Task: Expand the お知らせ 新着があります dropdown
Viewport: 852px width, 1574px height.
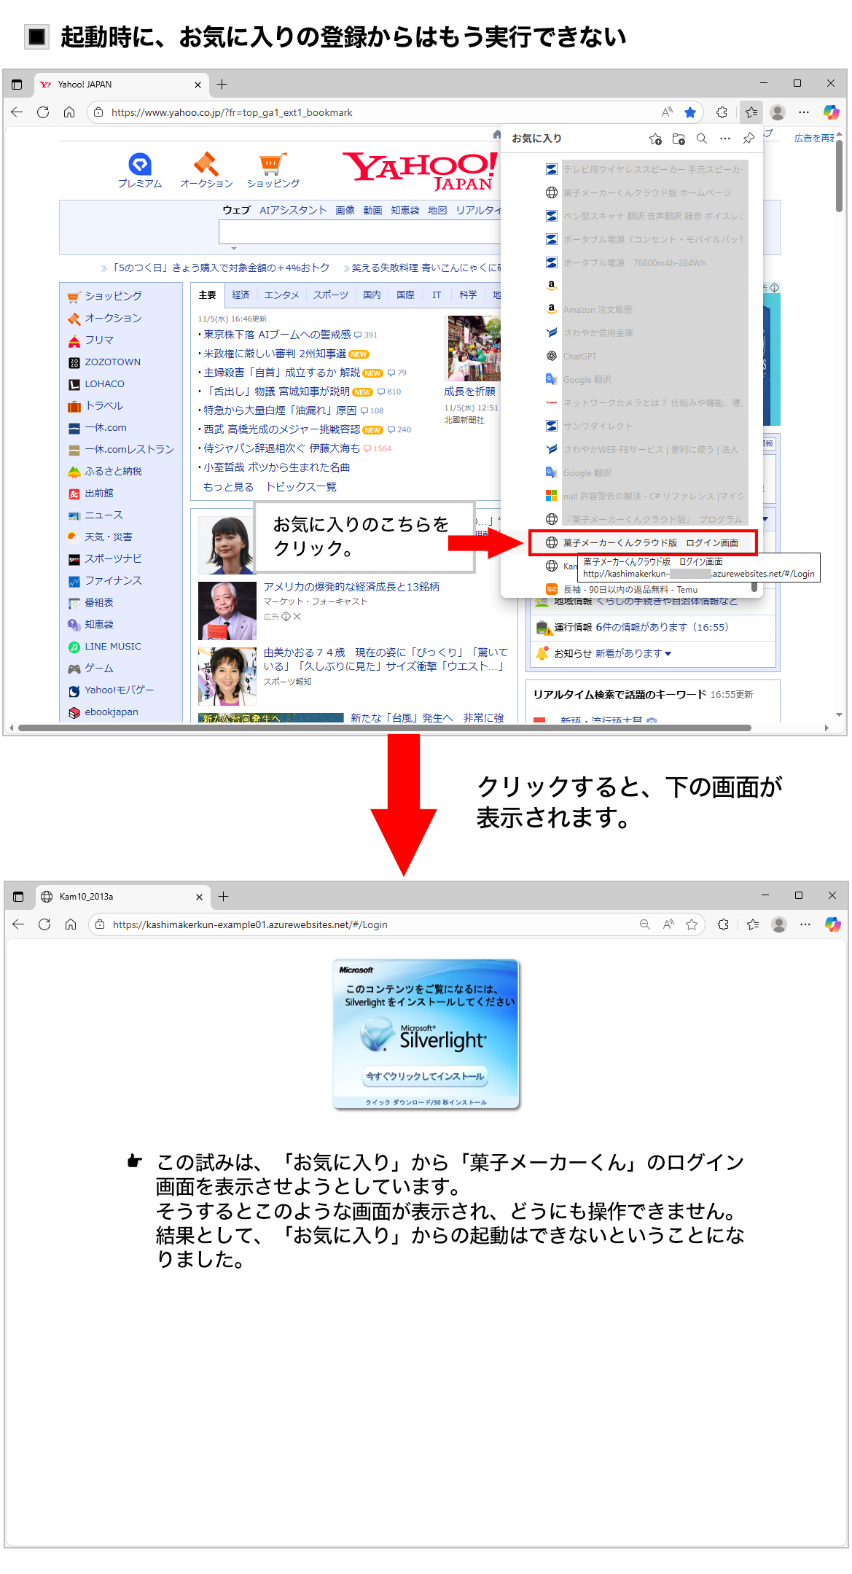Action: (x=668, y=654)
